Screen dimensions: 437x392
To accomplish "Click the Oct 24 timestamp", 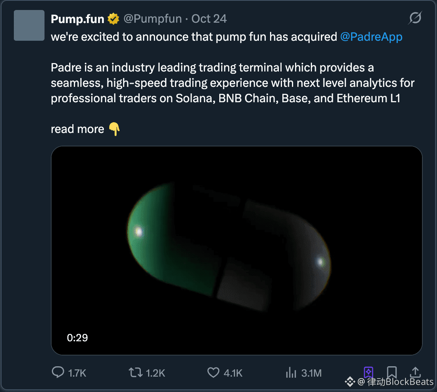I will pos(209,19).
